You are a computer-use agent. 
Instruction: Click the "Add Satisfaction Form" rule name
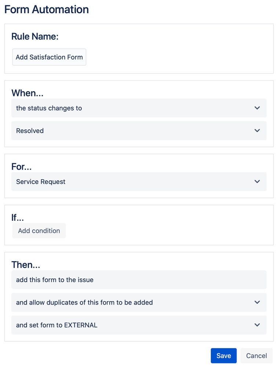coord(49,57)
